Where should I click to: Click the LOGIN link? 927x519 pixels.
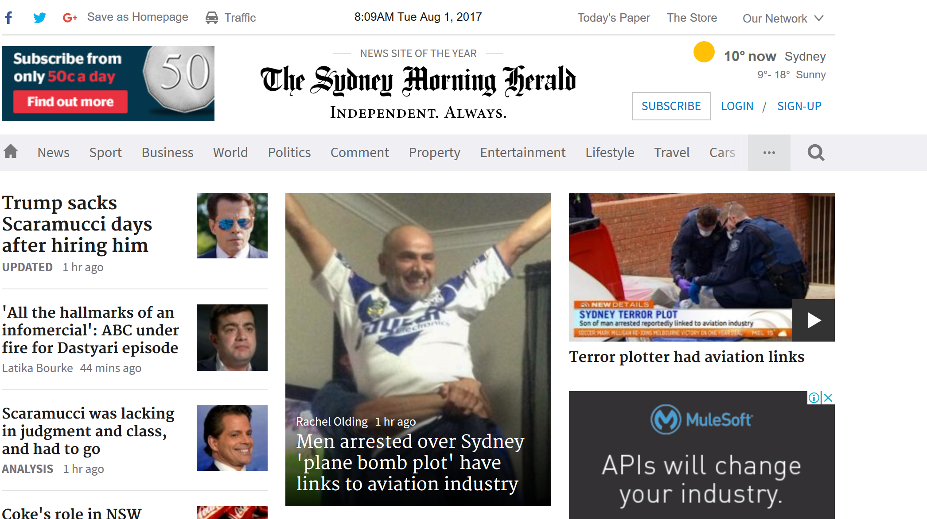tap(737, 106)
